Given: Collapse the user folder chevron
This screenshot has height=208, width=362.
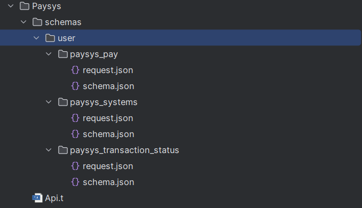Looking at the screenshot, I should 36,38.
